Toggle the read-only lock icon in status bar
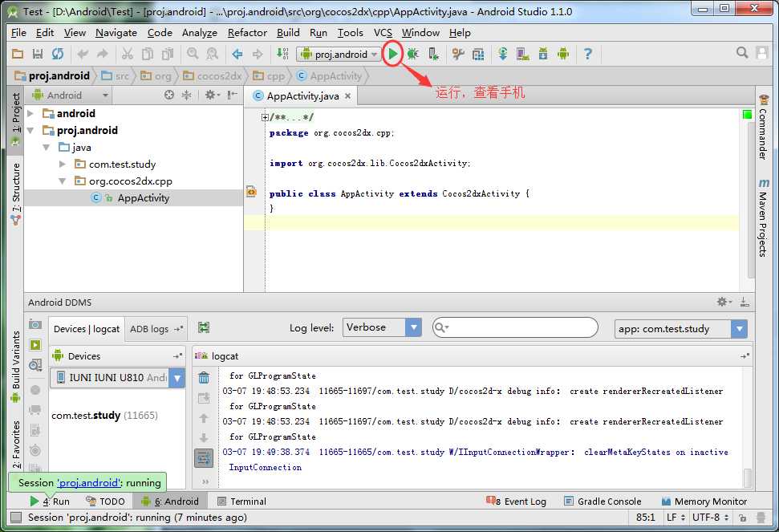Screen dimensions: 779x532 pos(742,518)
